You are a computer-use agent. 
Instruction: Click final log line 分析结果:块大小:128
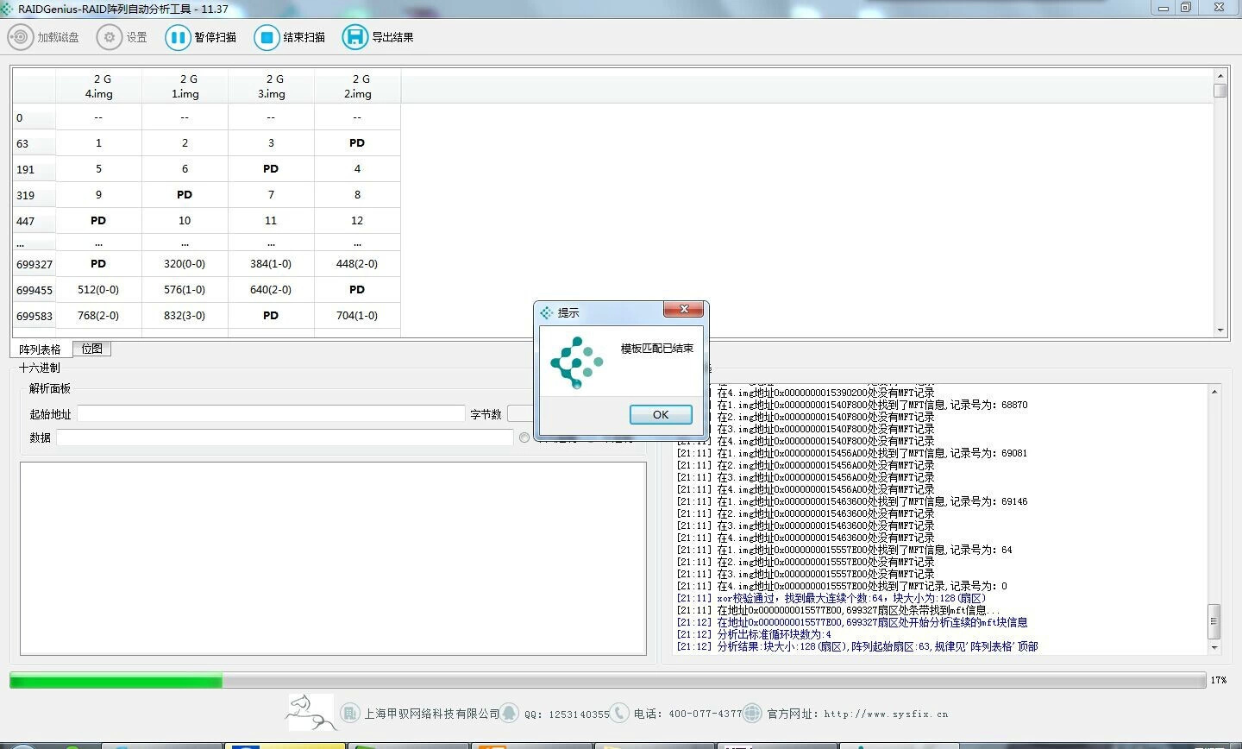857,646
